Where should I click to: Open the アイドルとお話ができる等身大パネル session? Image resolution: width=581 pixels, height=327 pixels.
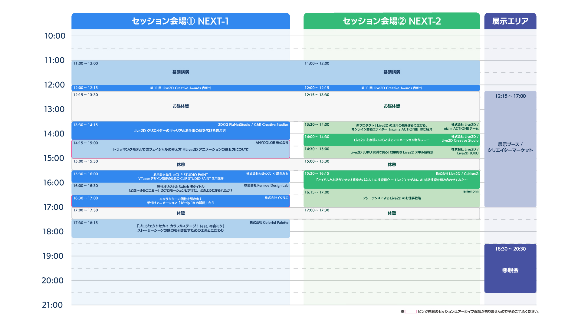point(392,180)
